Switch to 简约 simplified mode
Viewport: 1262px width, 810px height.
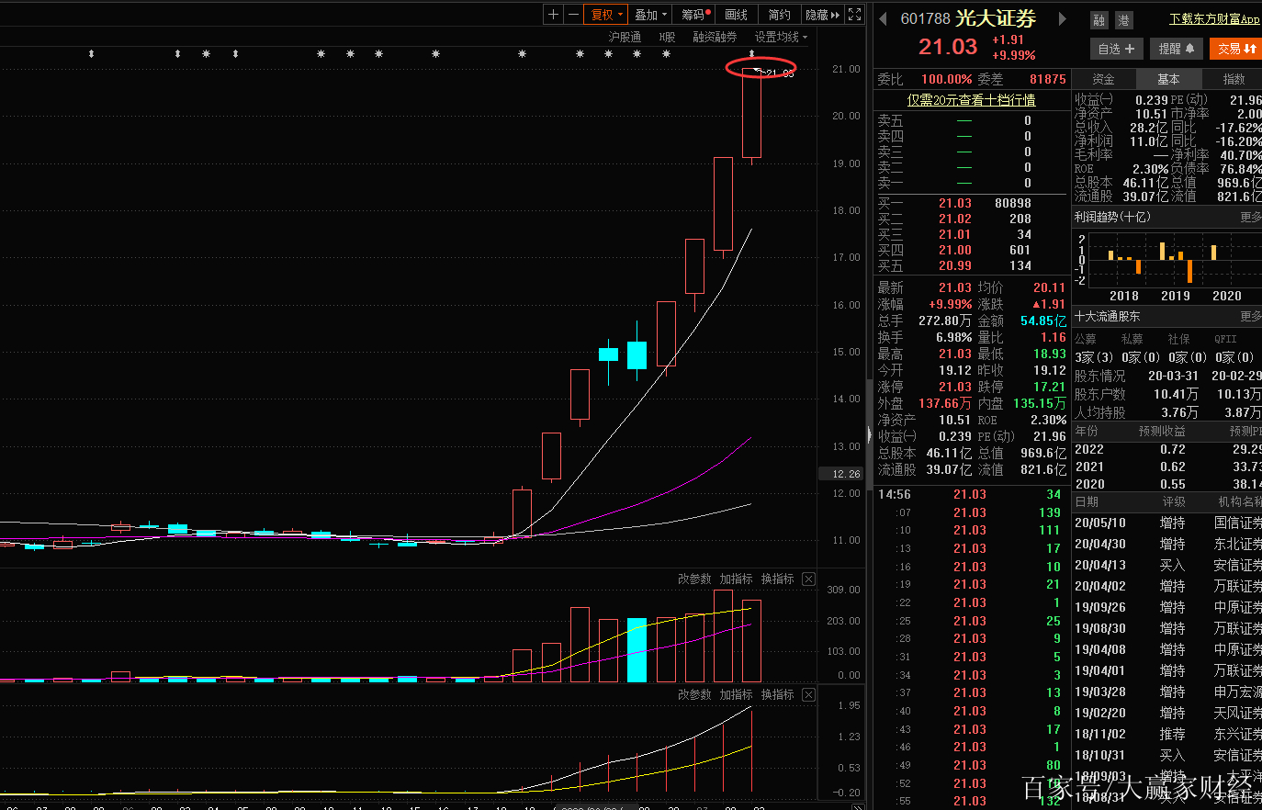[x=779, y=15]
